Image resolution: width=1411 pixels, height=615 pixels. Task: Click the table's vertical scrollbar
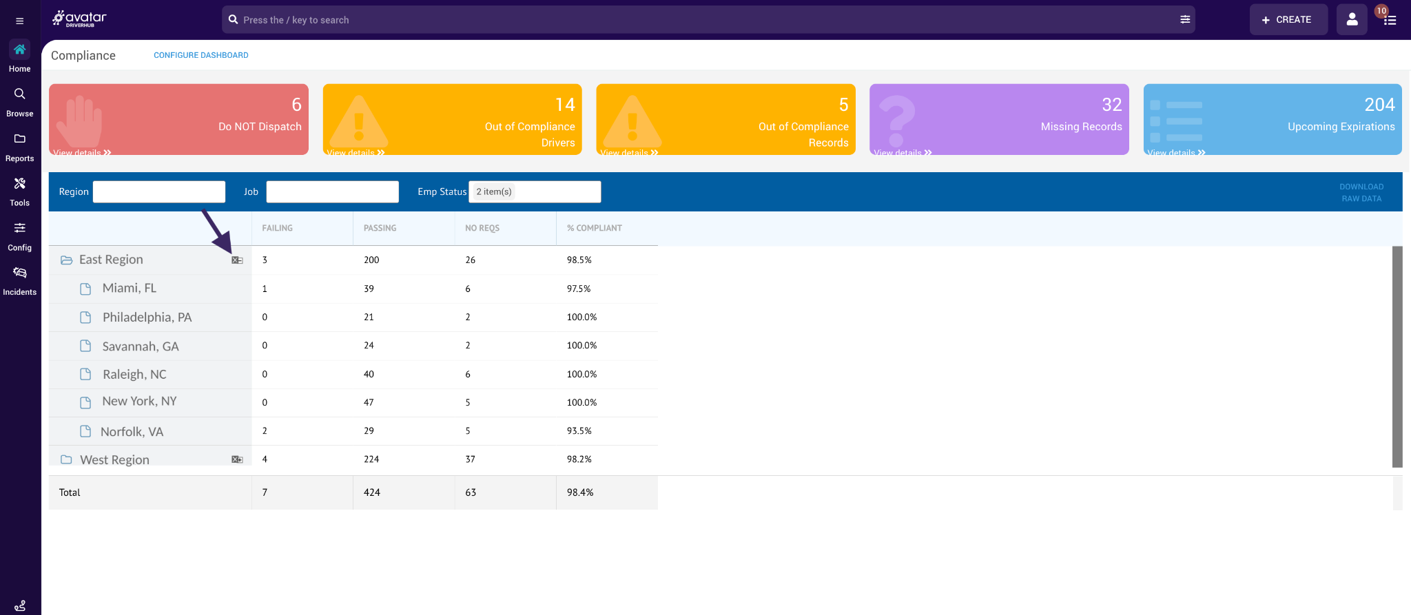(x=1397, y=356)
